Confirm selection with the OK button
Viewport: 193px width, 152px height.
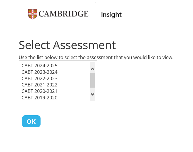point(31,121)
